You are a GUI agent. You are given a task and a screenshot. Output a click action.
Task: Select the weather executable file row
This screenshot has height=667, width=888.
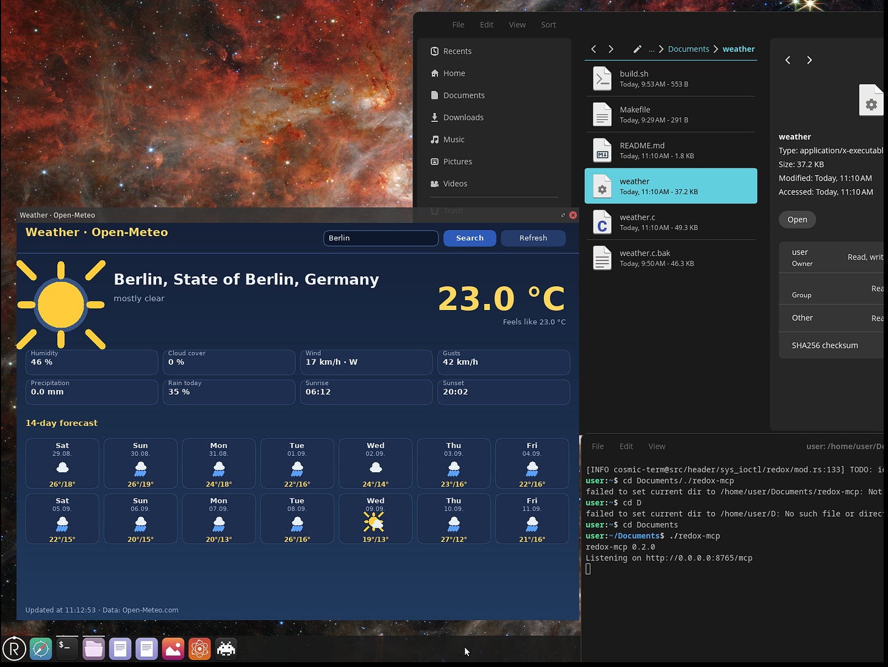[671, 186]
